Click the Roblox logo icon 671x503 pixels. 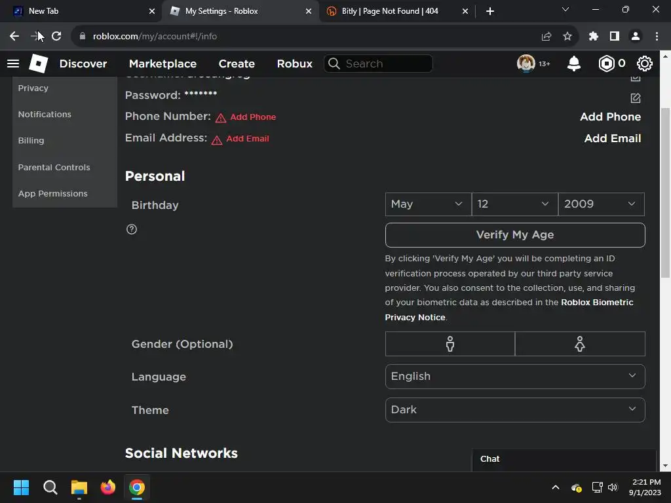click(38, 64)
